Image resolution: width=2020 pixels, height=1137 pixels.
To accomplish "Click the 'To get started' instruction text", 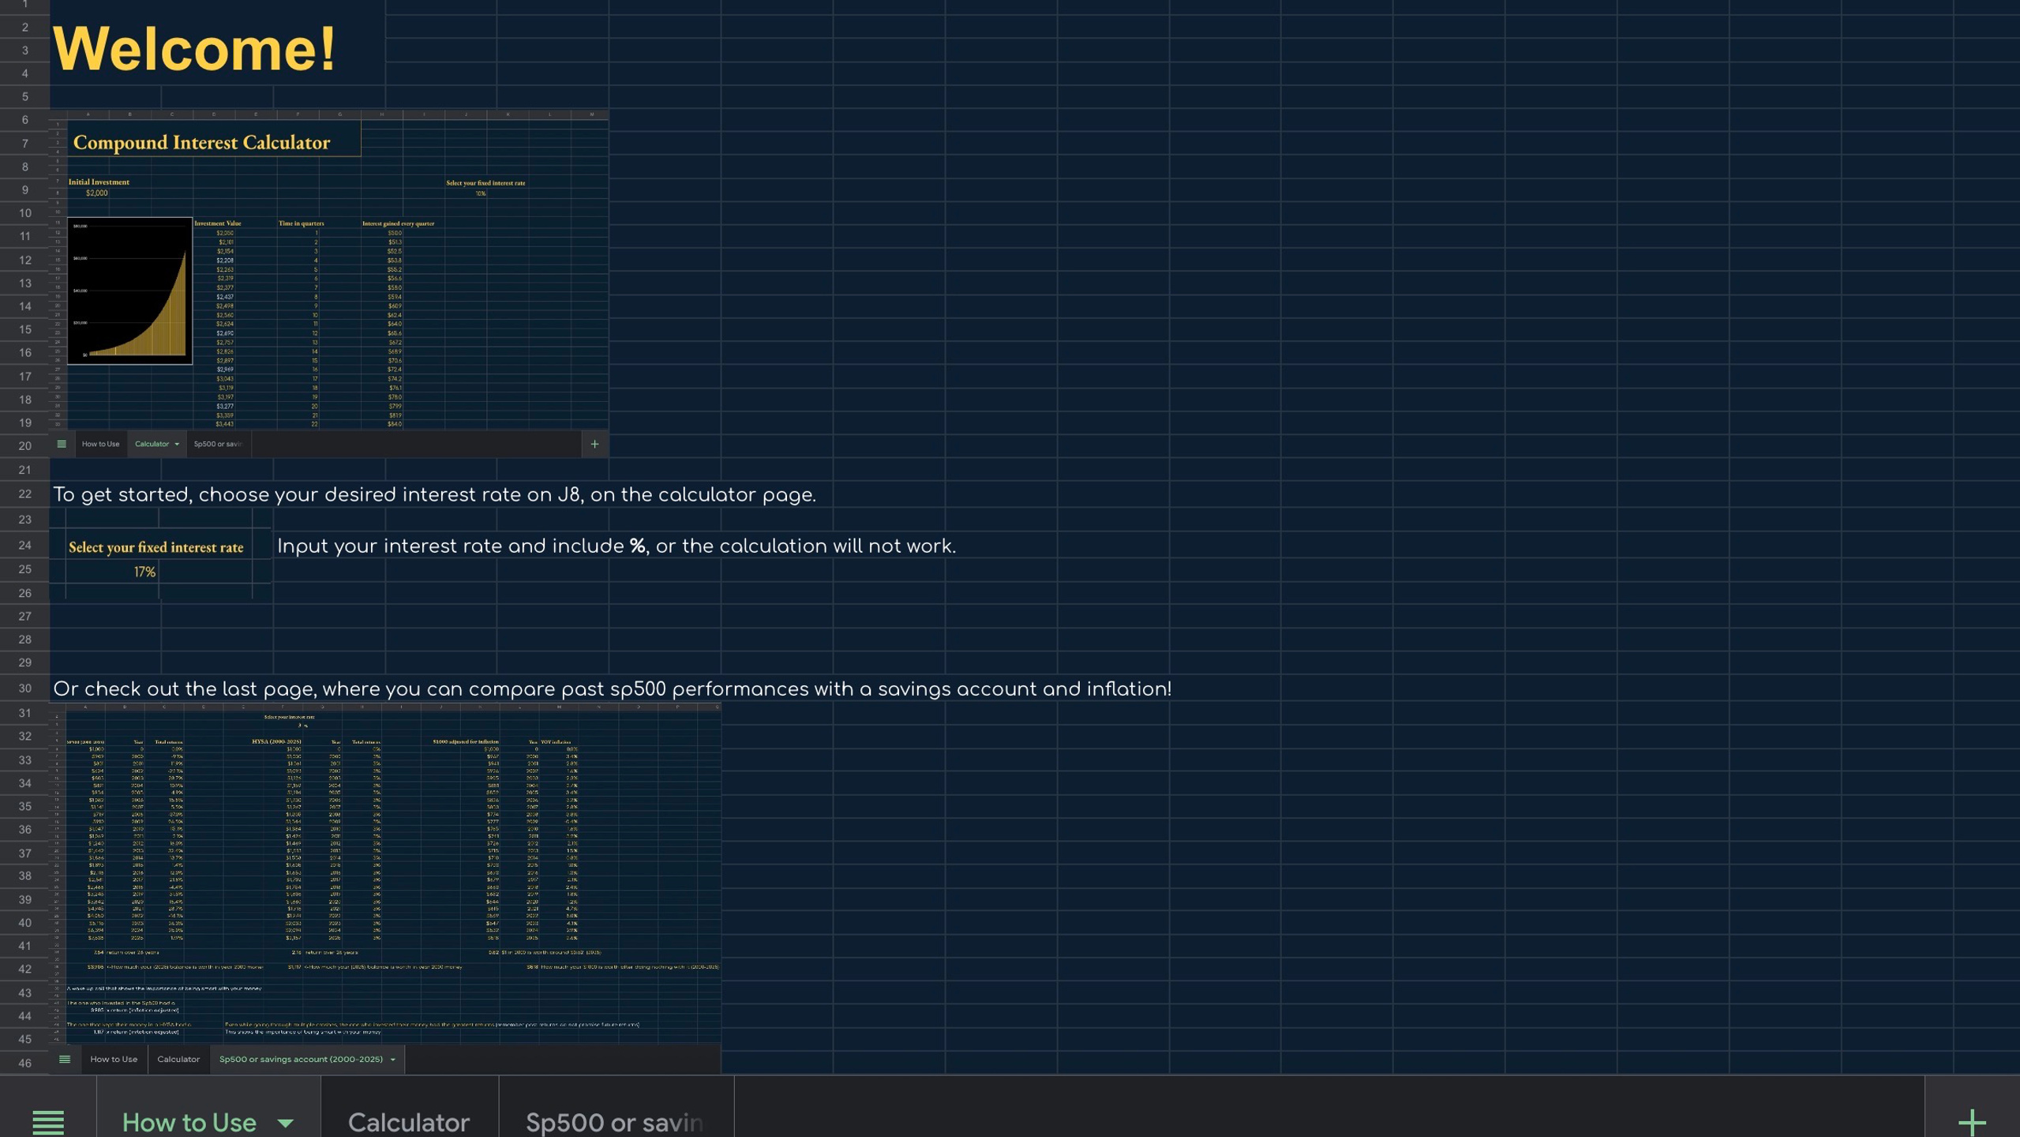I will click(434, 494).
